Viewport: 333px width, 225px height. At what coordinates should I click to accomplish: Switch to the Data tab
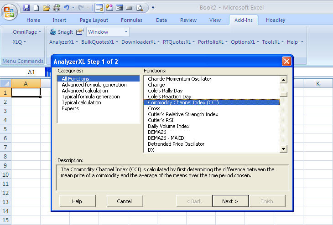[161, 20]
